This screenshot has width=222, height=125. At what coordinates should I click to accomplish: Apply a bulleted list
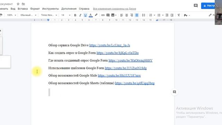tap(159, 15)
